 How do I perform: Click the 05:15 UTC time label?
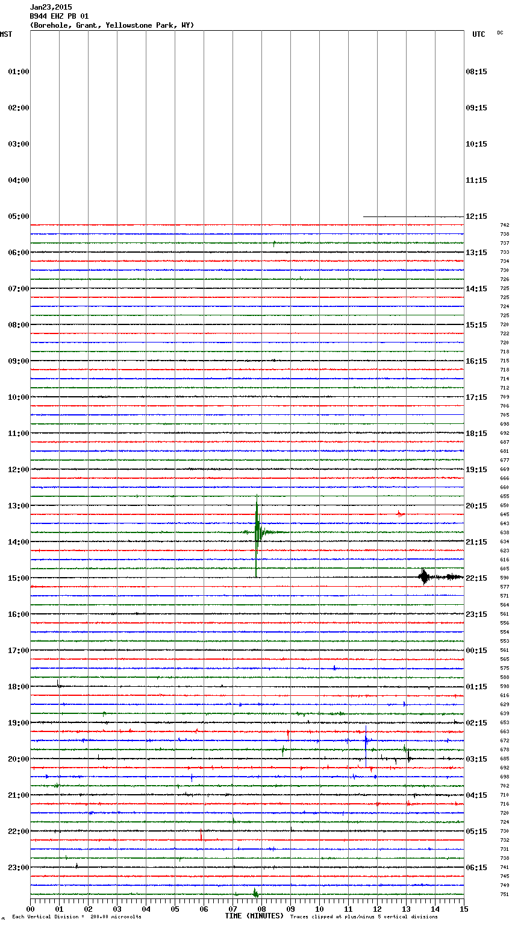tap(476, 832)
